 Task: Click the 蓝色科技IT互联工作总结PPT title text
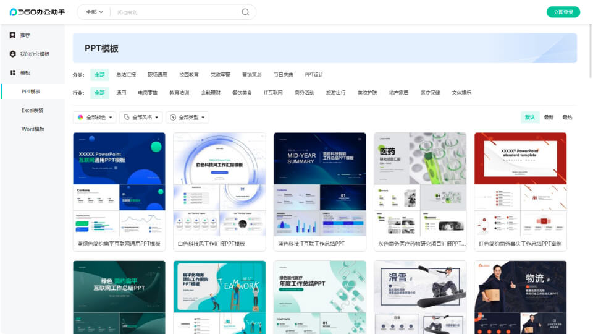311,244
